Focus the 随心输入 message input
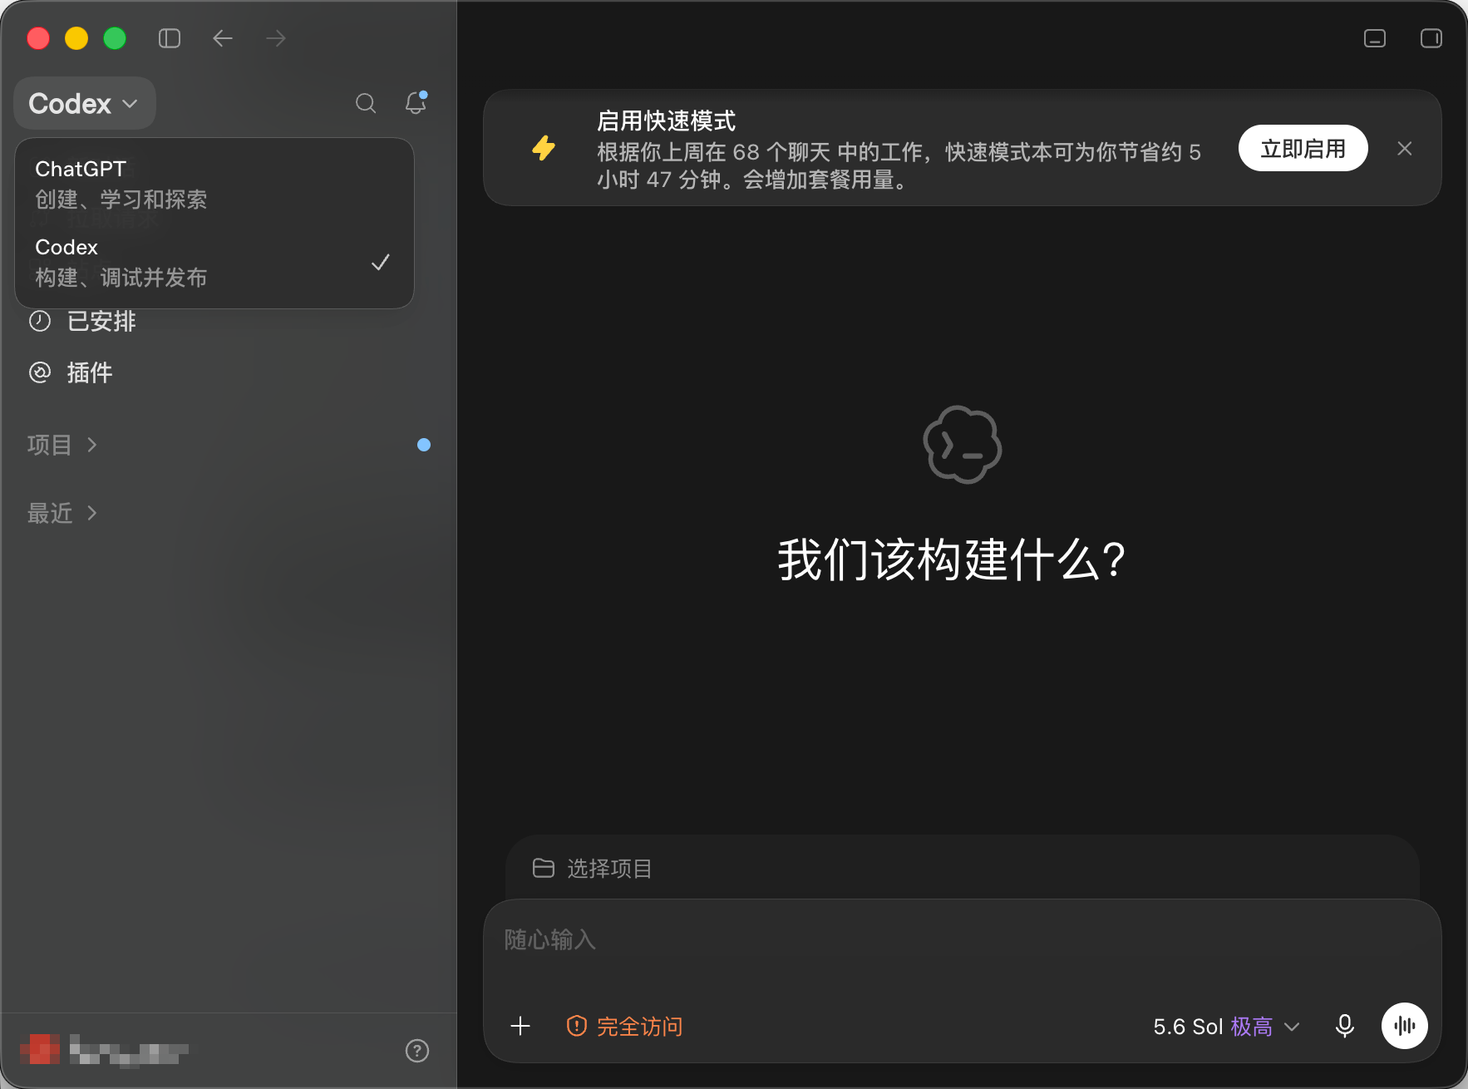Screen dimensions: 1468x1089 pyautogui.click(x=962, y=940)
